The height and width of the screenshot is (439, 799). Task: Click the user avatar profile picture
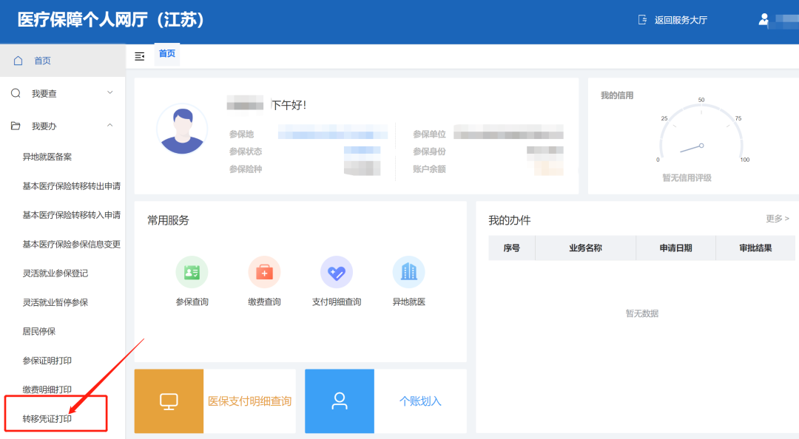(x=182, y=129)
